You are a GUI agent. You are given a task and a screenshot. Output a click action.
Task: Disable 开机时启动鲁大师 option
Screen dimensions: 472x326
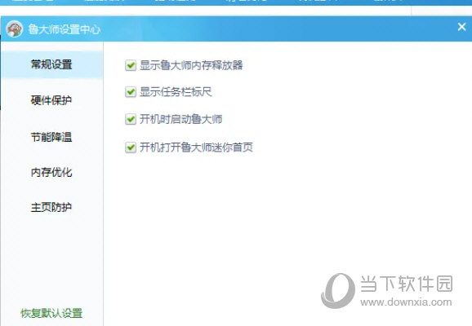(131, 119)
